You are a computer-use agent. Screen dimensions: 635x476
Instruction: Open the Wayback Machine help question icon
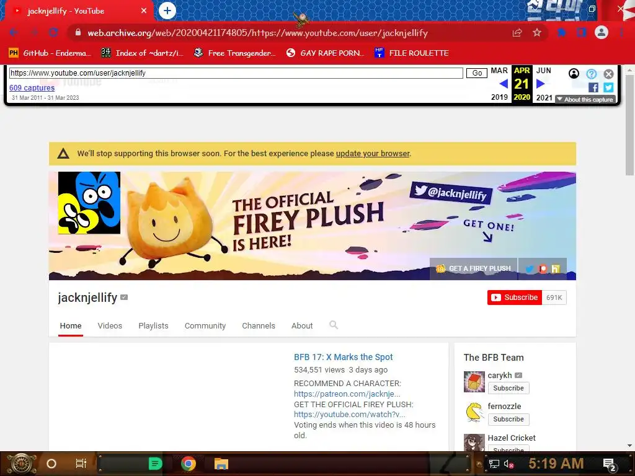pyautogui.click(x=591, y=74)
